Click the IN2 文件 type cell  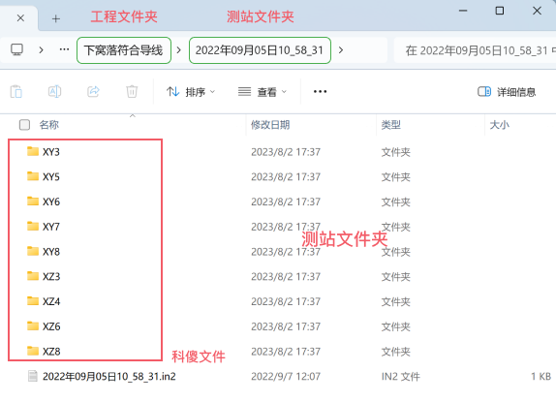[x=401, y=376]
